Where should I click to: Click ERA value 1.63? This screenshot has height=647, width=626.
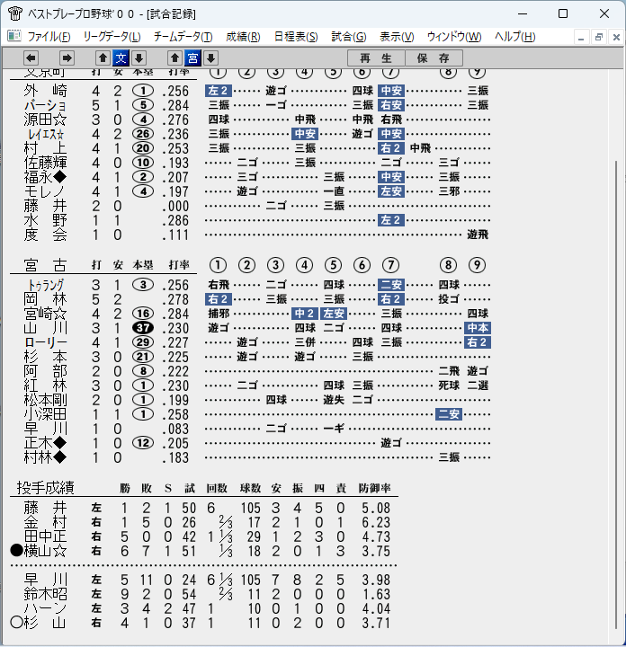pos(376,594)
